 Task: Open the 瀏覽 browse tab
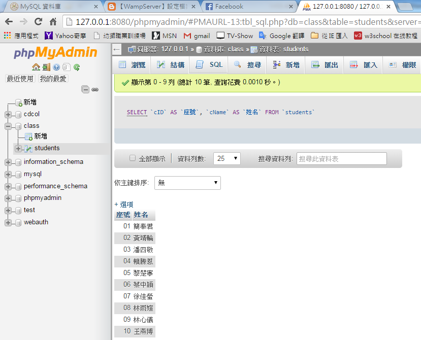coord(132,64)
